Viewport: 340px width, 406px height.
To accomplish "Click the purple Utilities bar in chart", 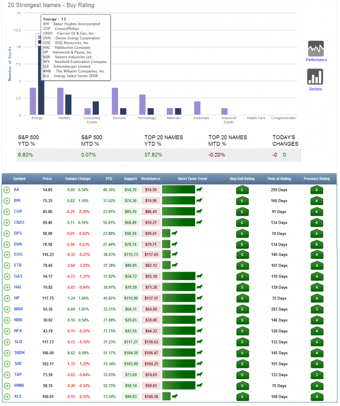I will pyautogui.click(x=60, y=101).
